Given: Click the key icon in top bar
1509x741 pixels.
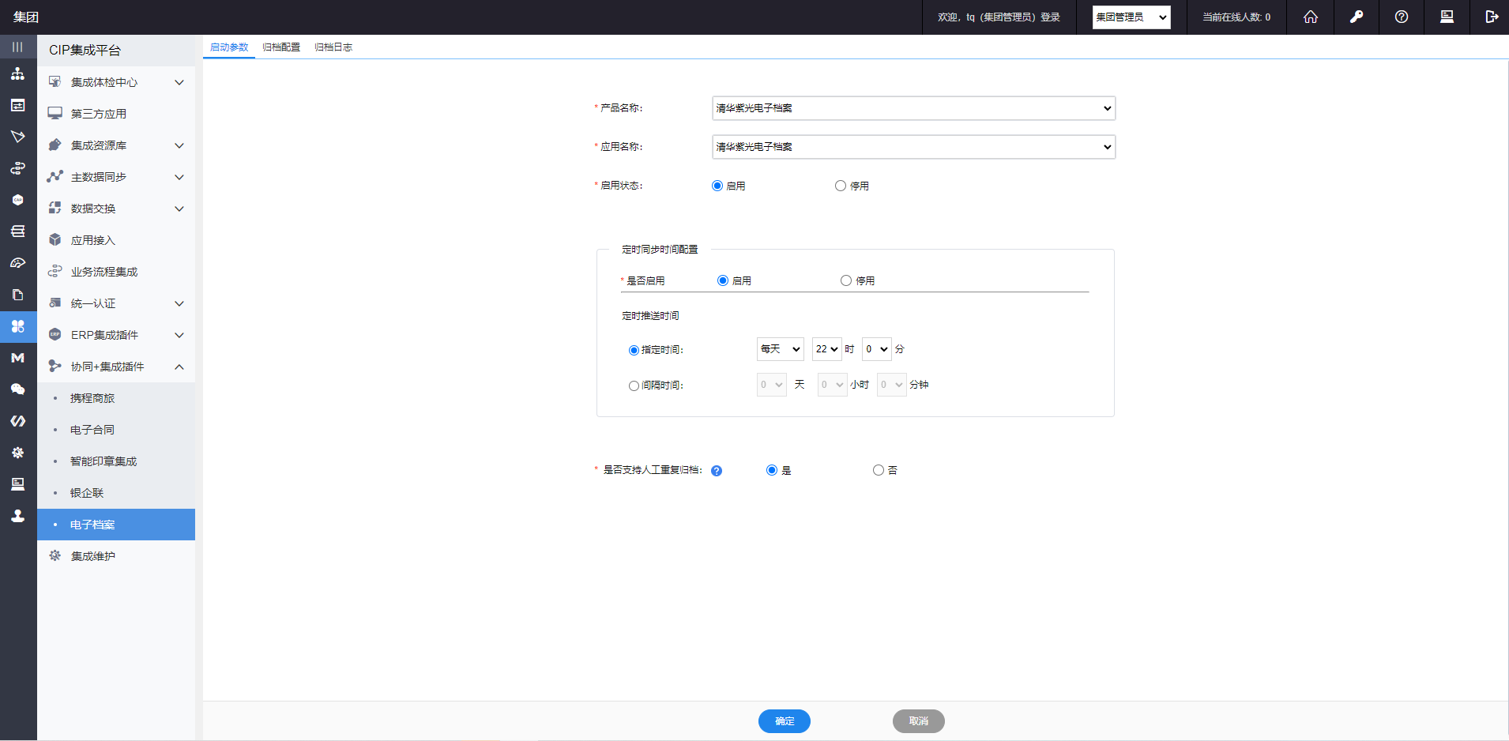Looking at the screenshot, I should pyautogui.click(x=1356, y=17).
